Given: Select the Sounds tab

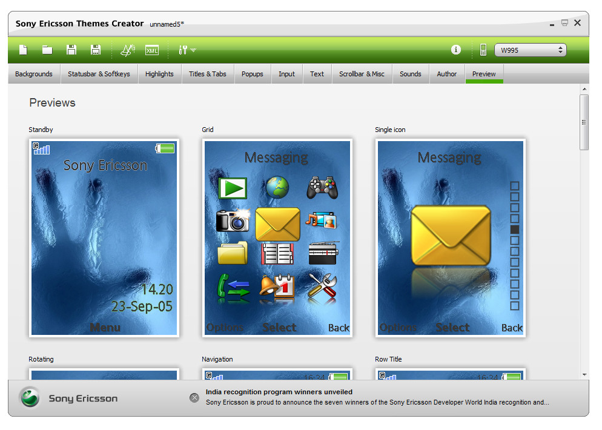Looking at the screenshot, I should click(x=410, y=74).
